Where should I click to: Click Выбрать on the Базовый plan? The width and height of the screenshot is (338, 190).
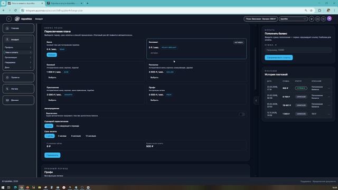[x=52, y=78]
